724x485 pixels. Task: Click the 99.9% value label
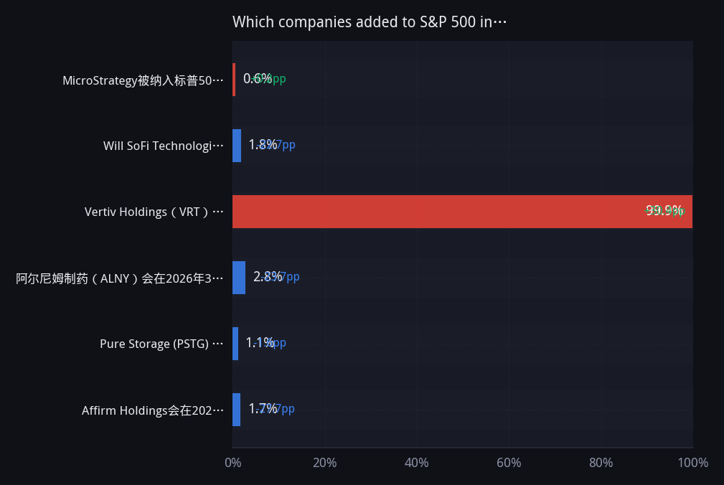pyautogui.click(x=664, y=210)
